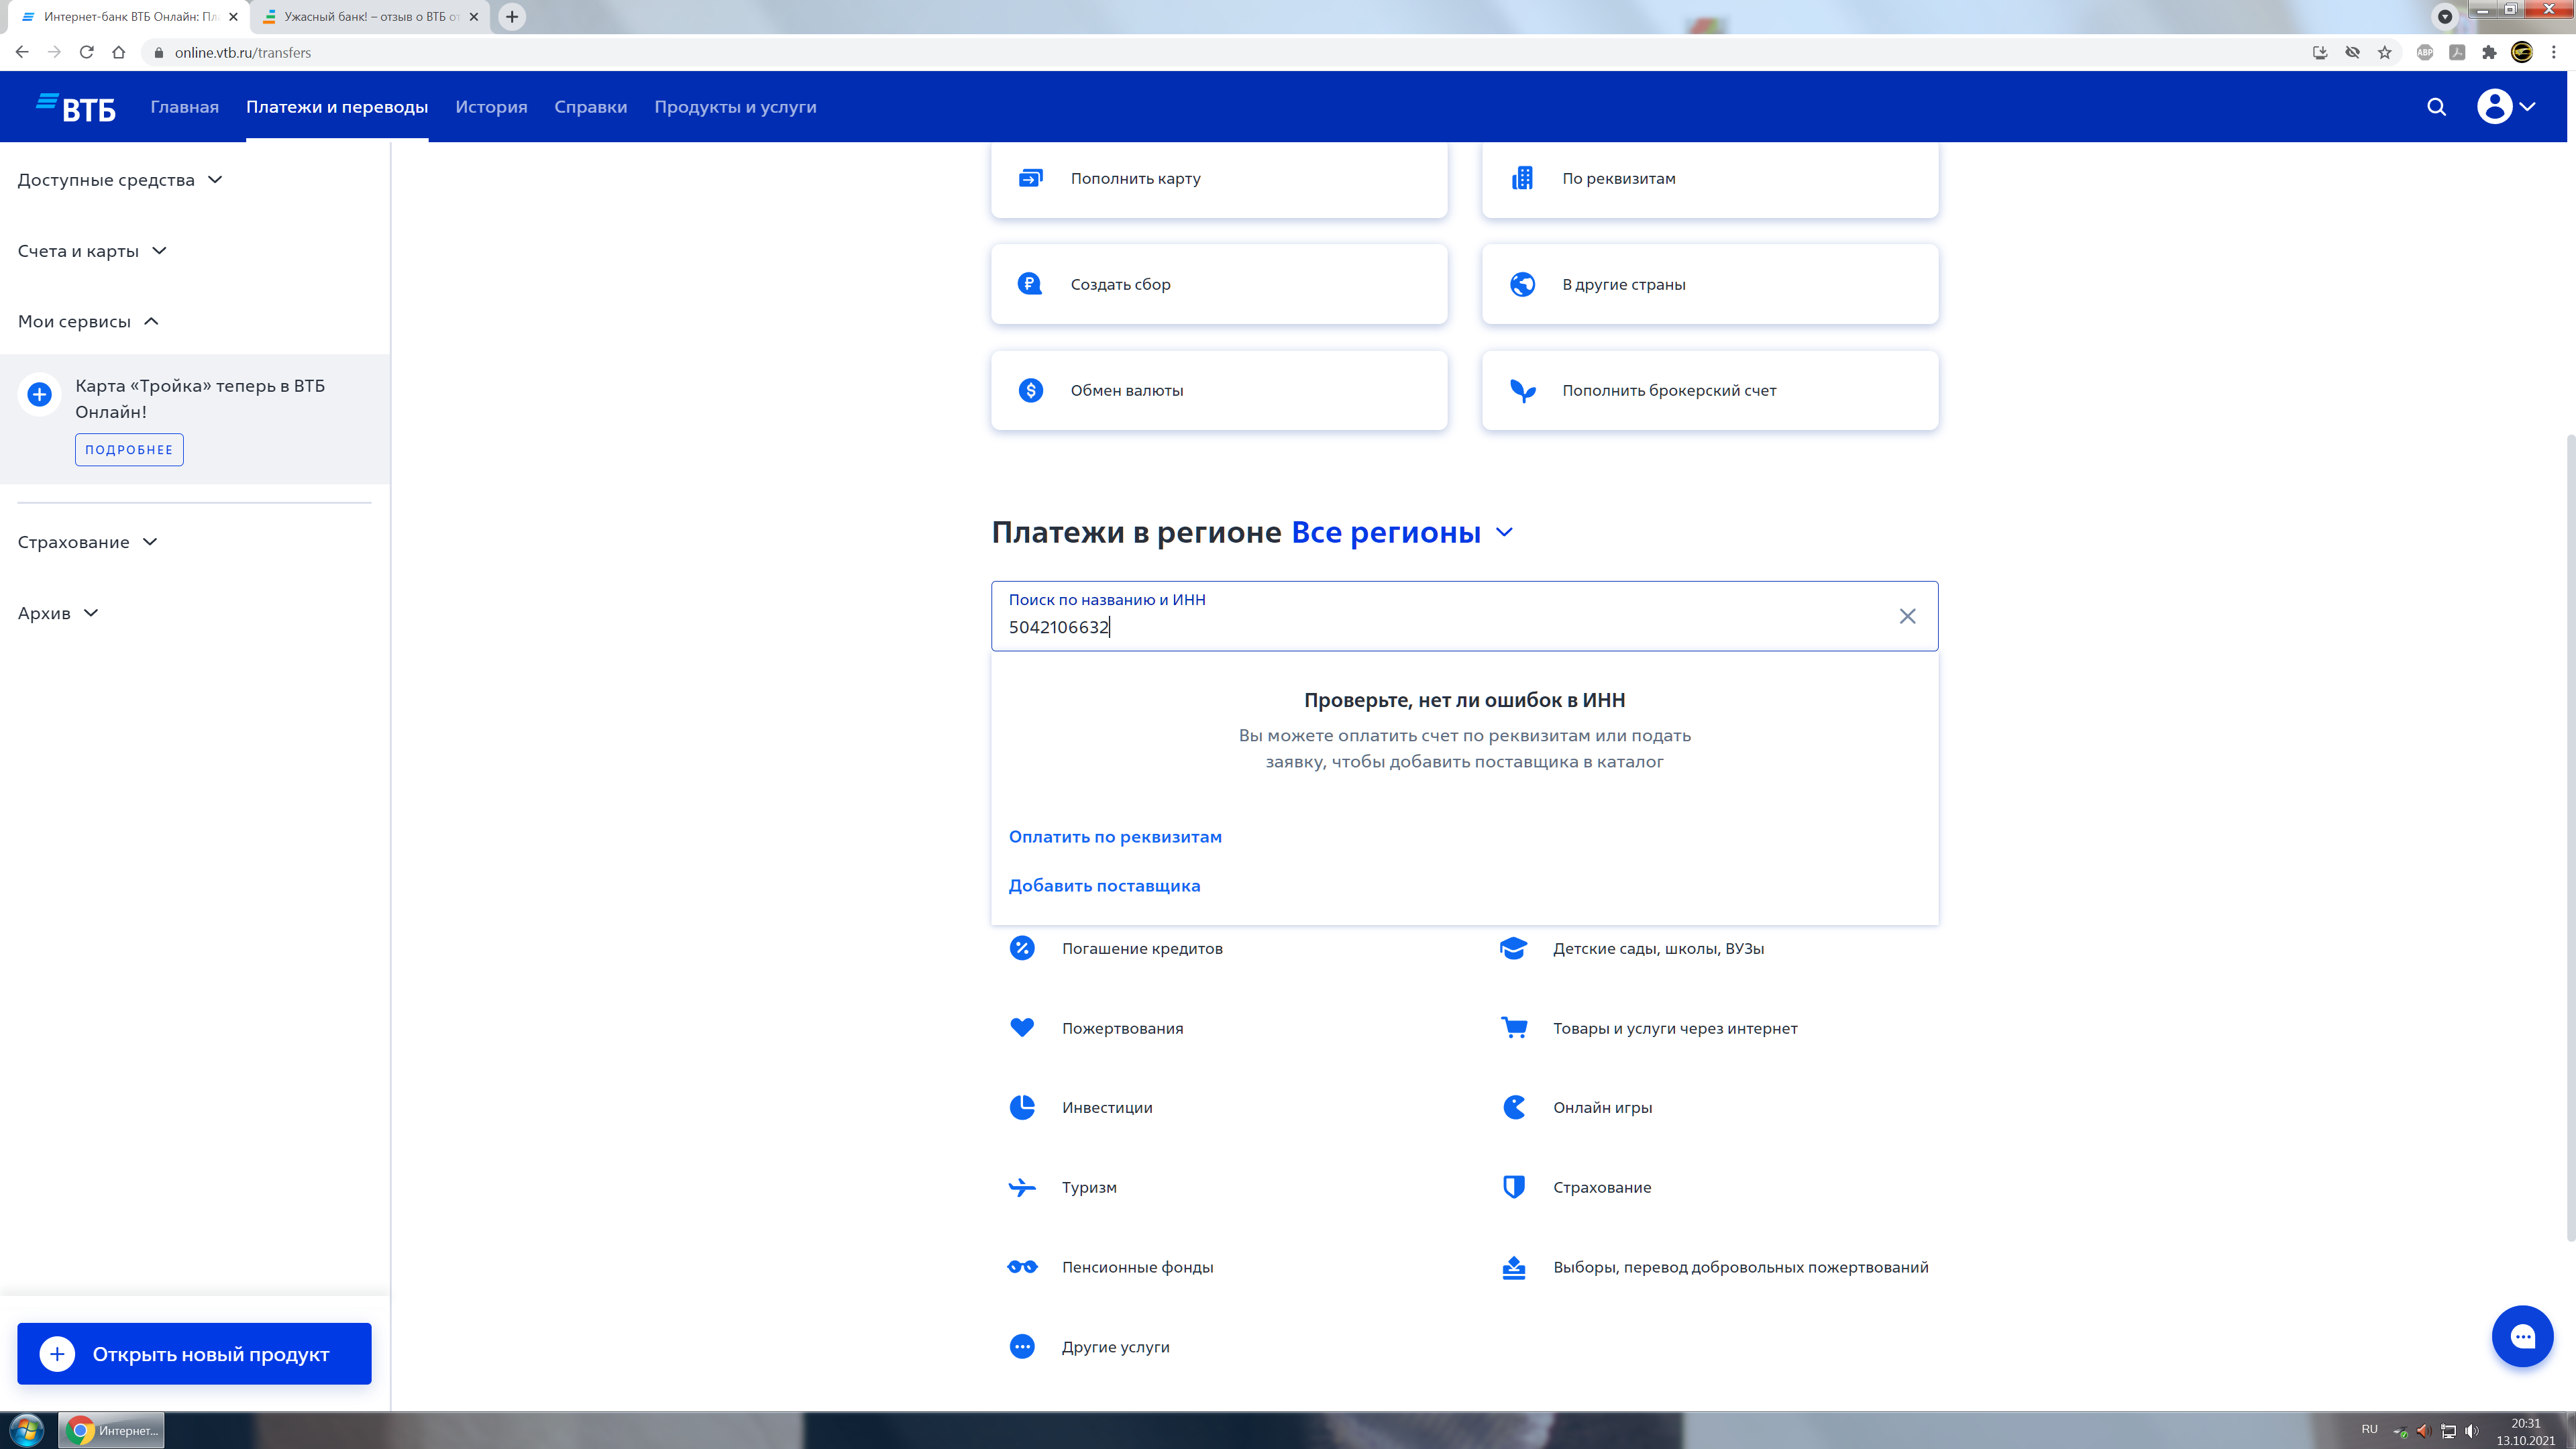Click the В другие страны globe icon
Viewport: 2576px width, 1449px height.
pyautogui.click(x=1522, y=284)
